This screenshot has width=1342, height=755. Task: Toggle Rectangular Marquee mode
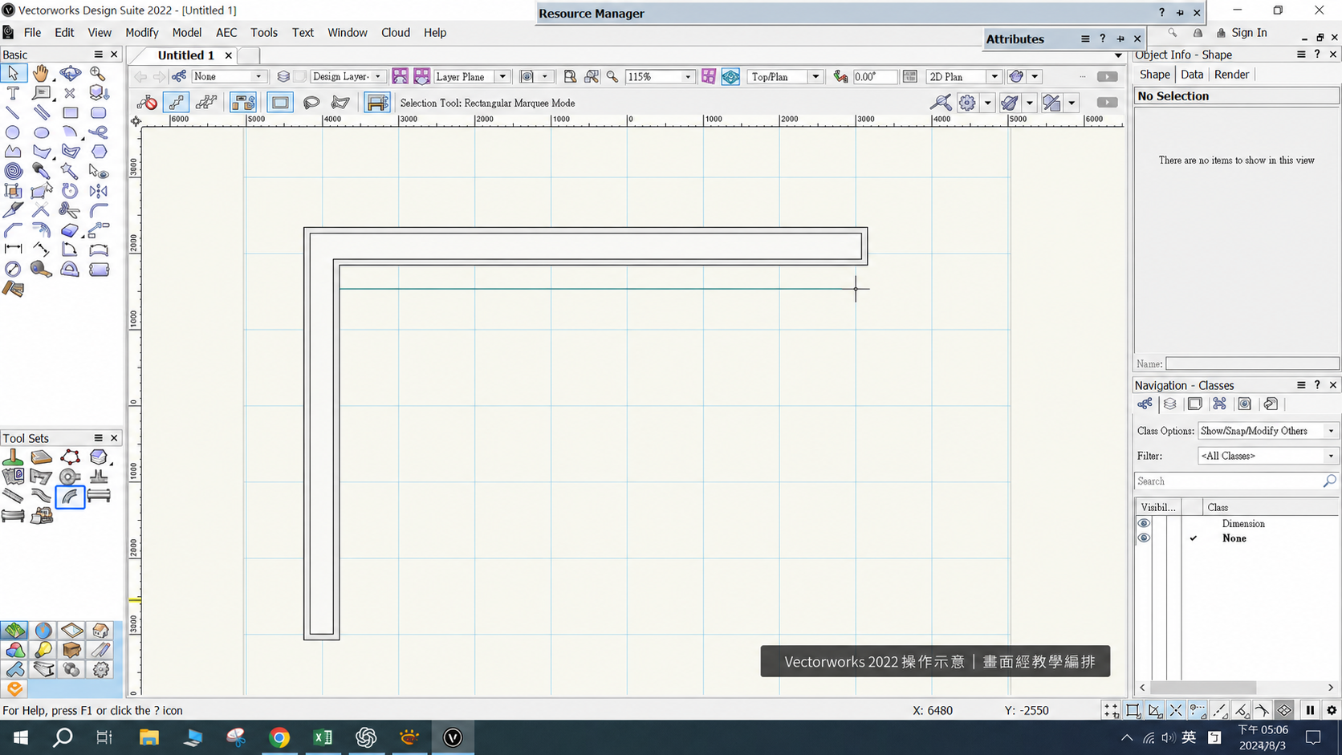(x=280, y=103)
